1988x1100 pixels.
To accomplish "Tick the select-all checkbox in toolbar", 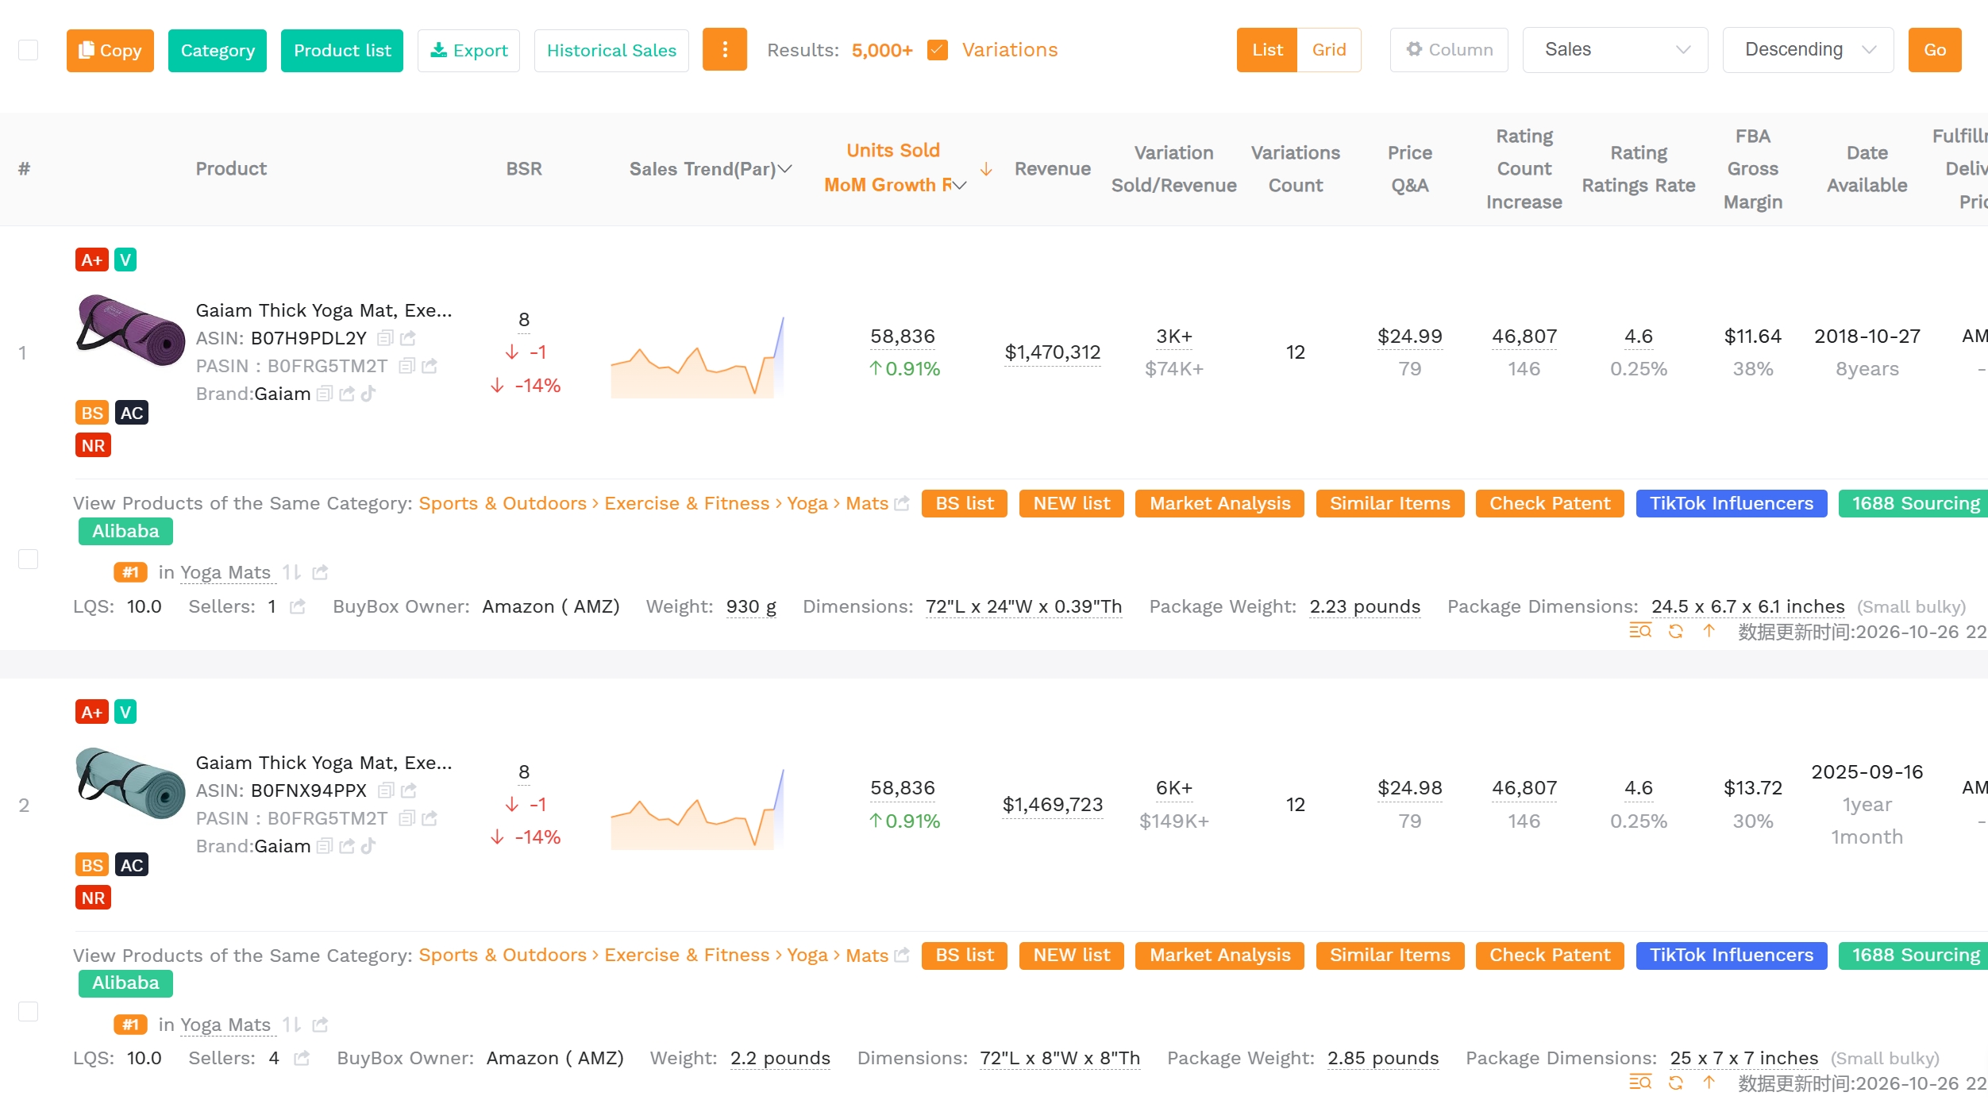I will pos(28,50).
